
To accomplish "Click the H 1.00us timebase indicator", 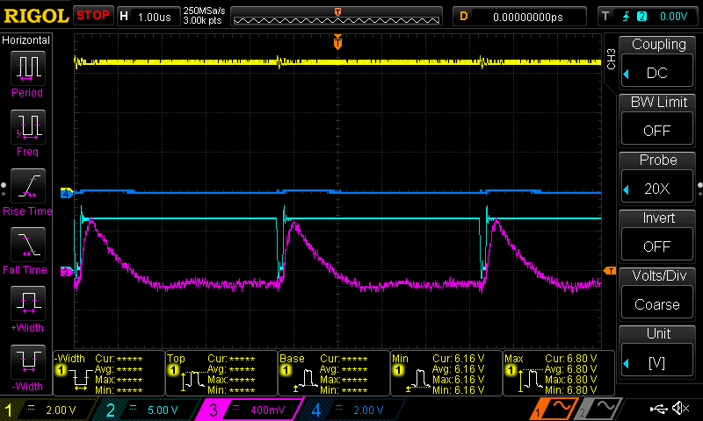I will tap(149, 17).
